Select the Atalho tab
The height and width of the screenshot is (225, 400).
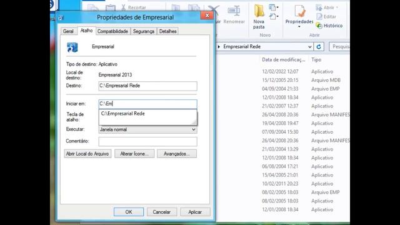[x=86, y=31]
